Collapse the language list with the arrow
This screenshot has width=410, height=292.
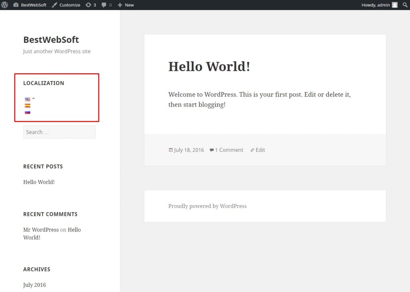[33, 97]
